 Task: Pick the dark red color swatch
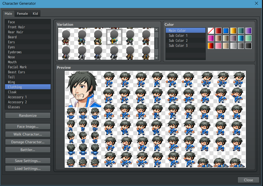[x=218, y=30]
